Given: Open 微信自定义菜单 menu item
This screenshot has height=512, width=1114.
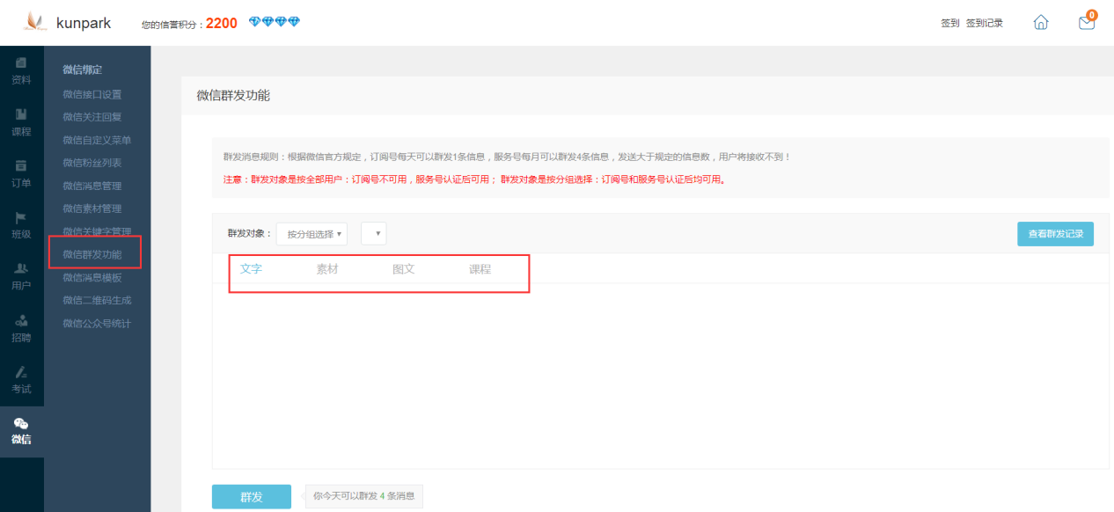Looking at the screenshot, I should pos(97,140).
